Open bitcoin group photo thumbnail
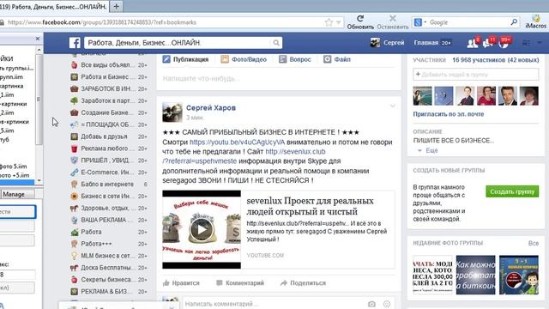549x309 pixels. 476,275
